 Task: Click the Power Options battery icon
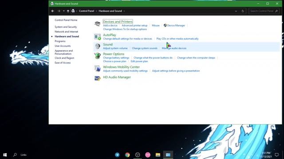point(97,56)
